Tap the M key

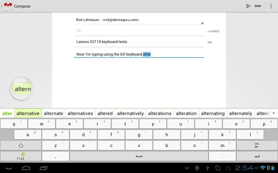click(x=222, y=145)
